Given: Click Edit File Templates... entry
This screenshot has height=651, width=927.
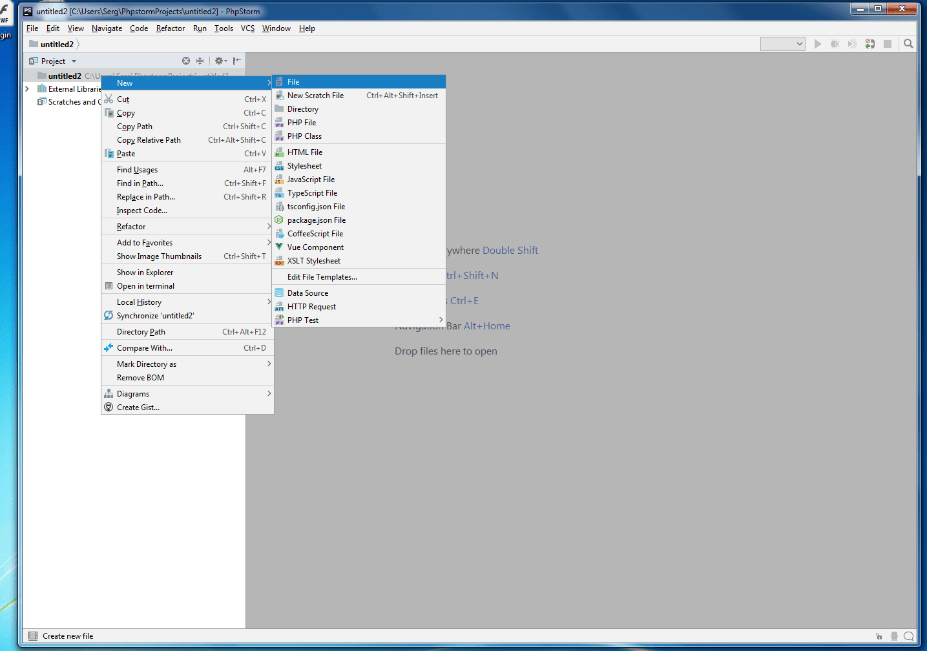Looking at the screenshot, I should tap(359, 277).
